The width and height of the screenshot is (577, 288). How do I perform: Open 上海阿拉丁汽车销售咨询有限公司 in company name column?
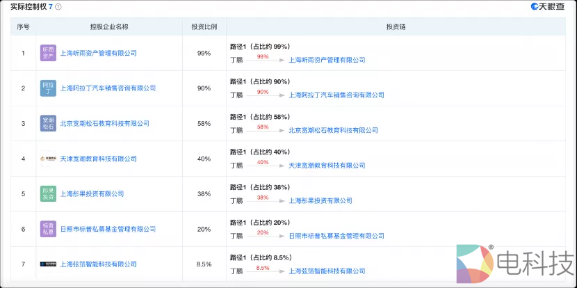pos(108,88)
